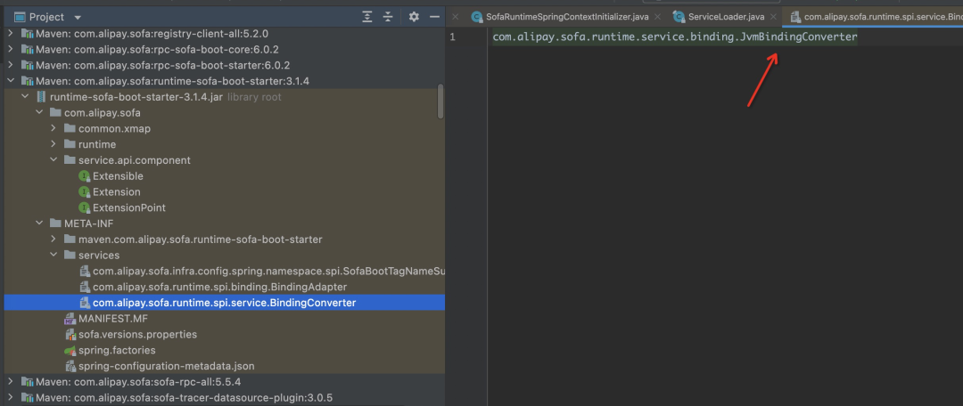Image resolution: width=963 pixels, height=406 pixels.
Task: Click the services folder icon
Action: (70, 256)
